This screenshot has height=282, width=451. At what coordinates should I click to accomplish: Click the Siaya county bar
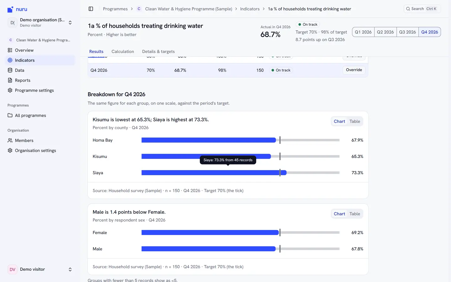coord(214,173)
